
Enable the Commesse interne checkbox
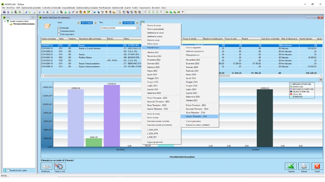(x=59, y=31)
